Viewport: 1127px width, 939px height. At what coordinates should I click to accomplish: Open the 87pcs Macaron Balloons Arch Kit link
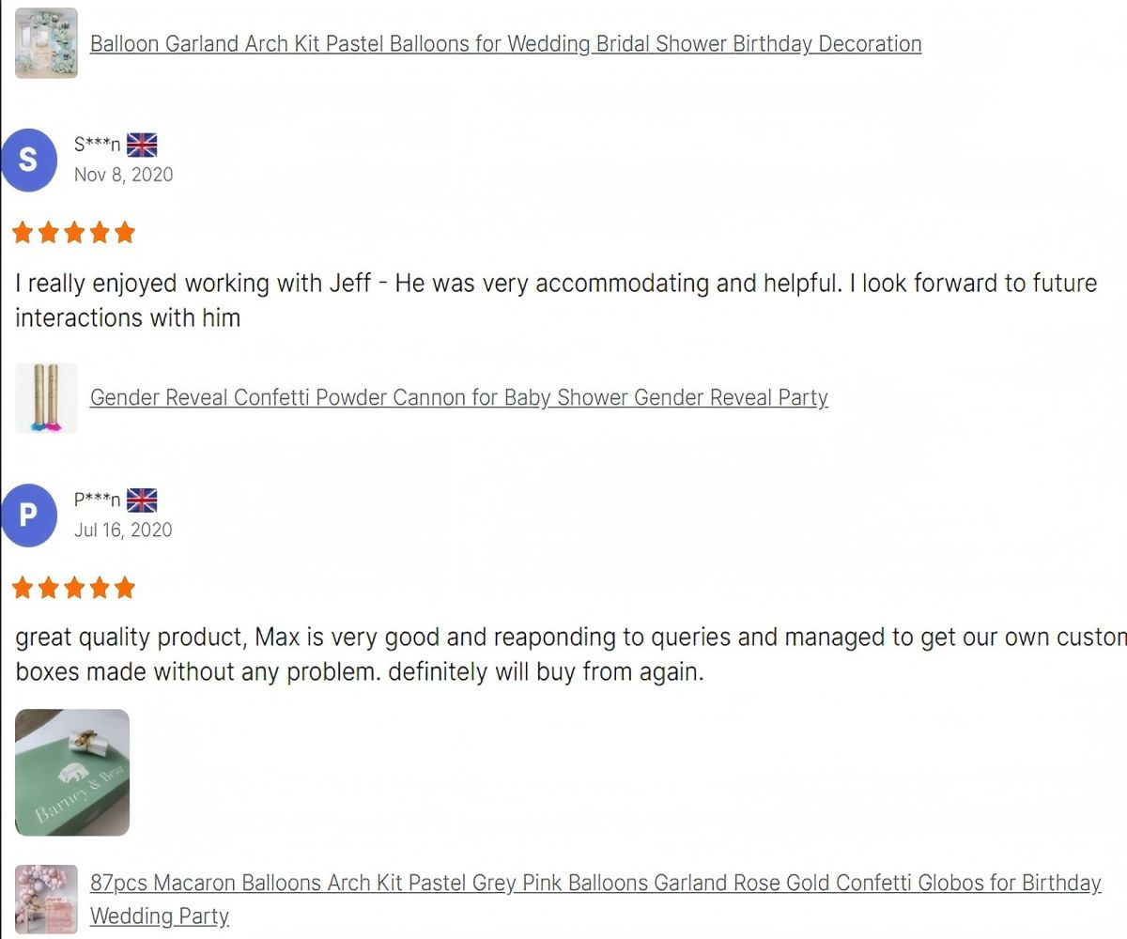pos(595,884)
